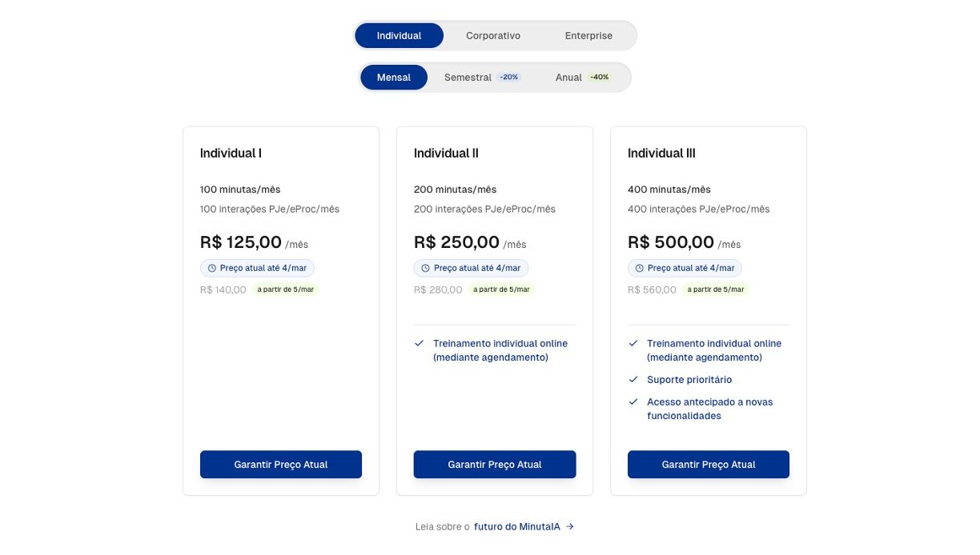Switch billing to Semestral
Screen dimensions: 980x555
point(468,78)
